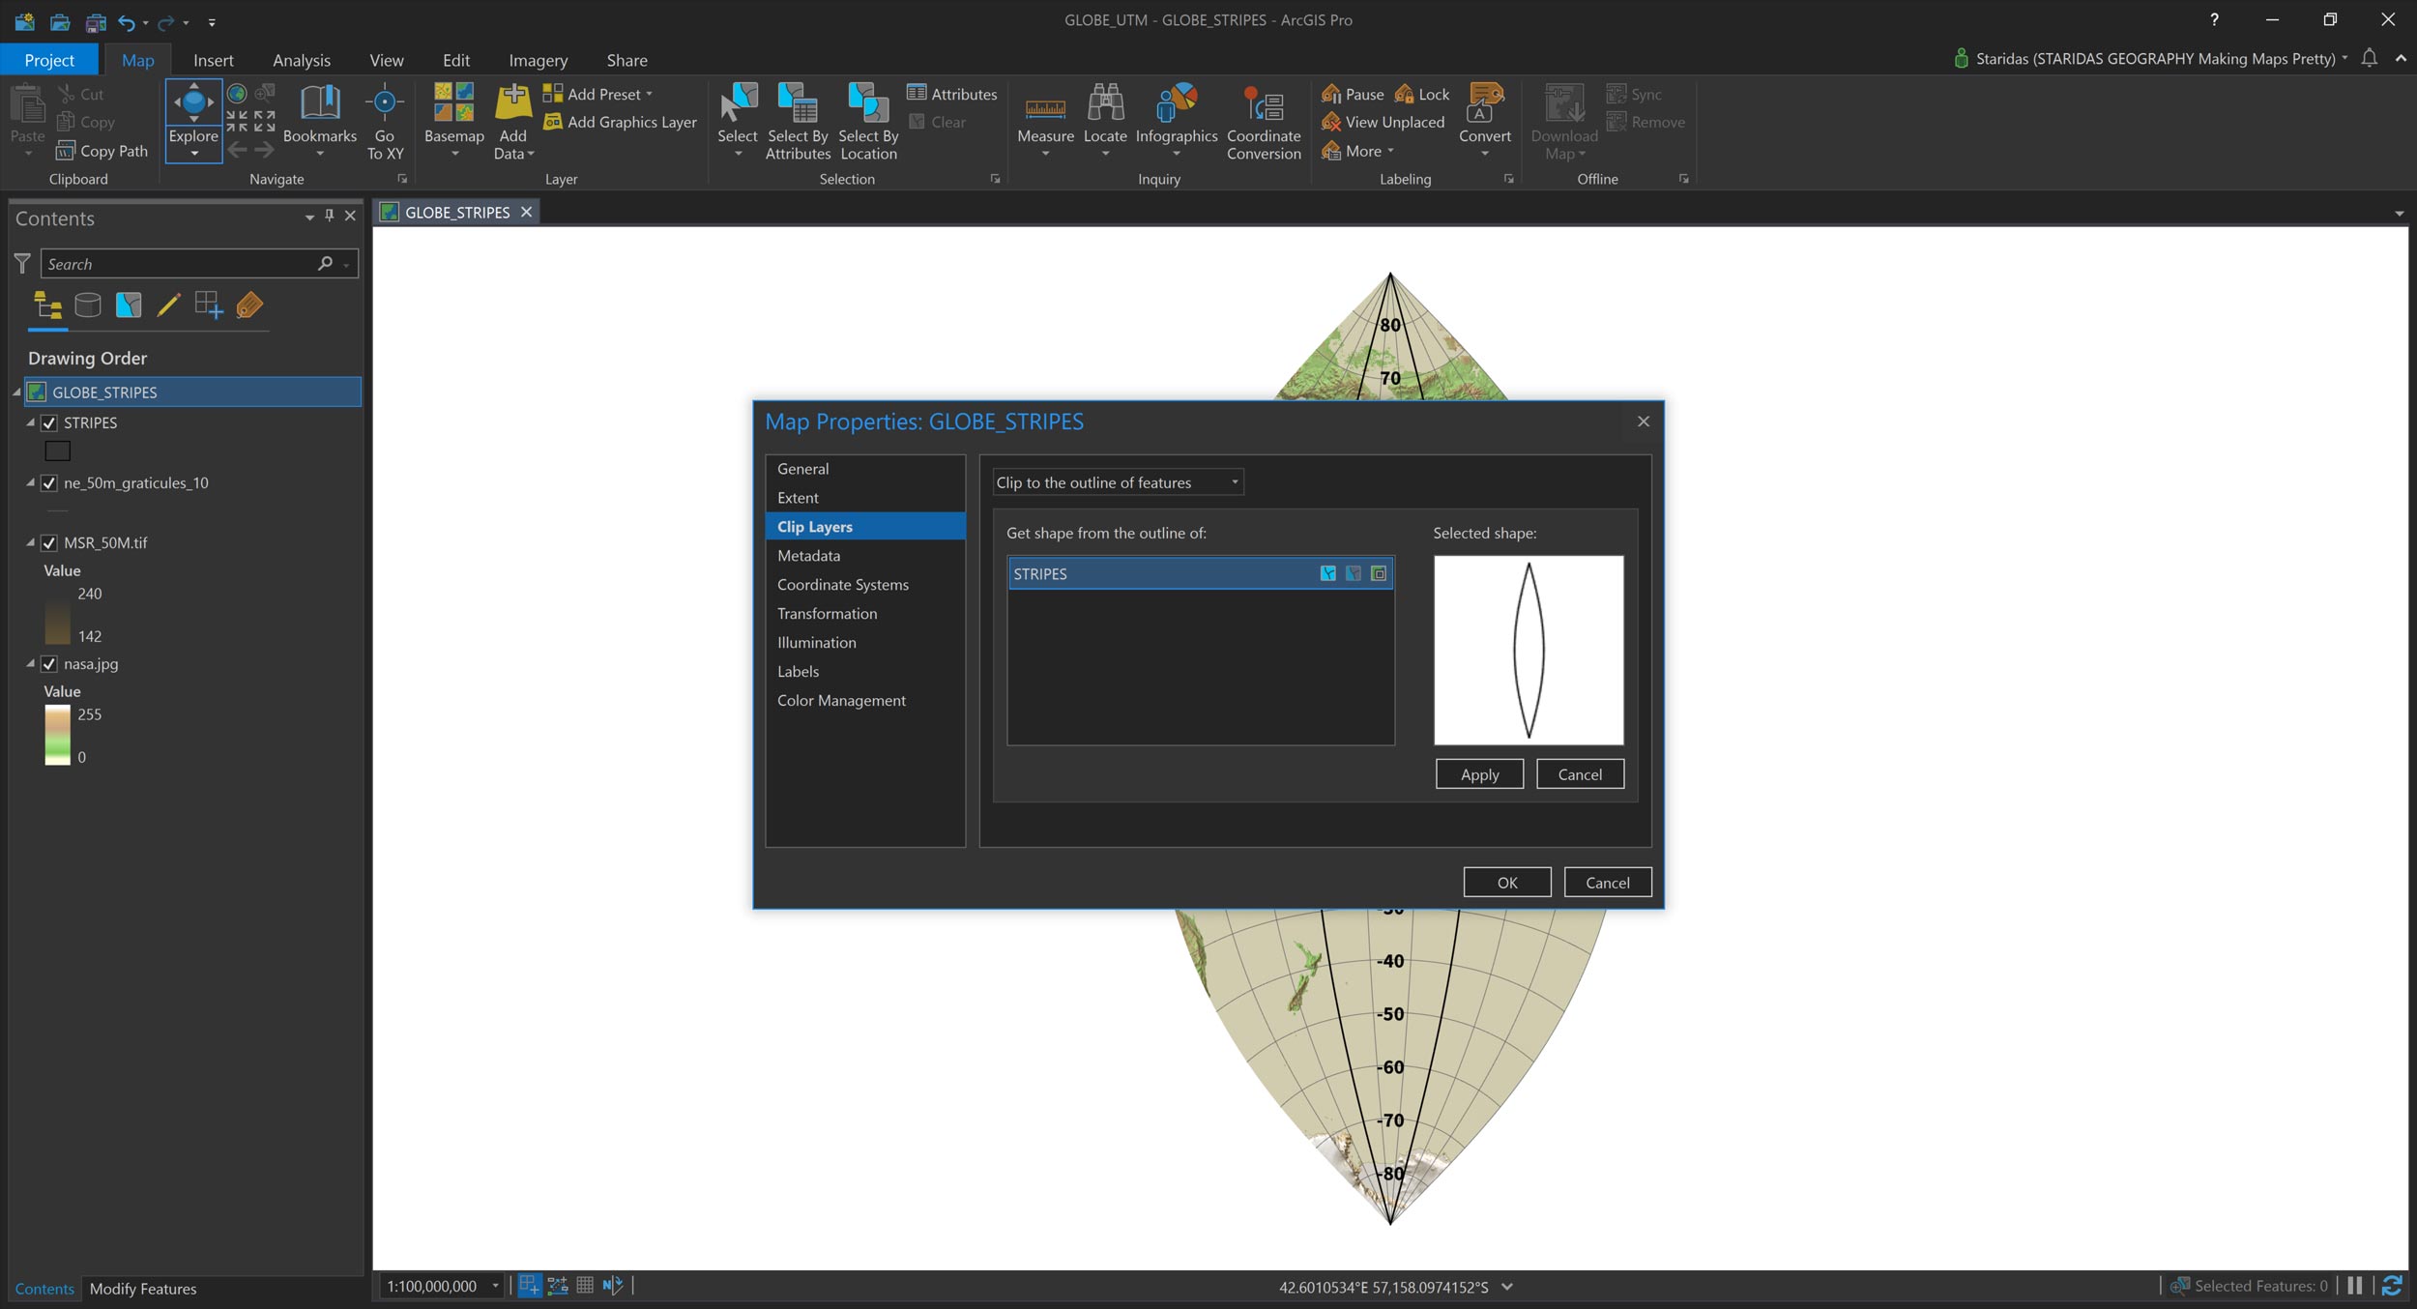The image size is (2417, 1309).
Task: Uncheck the STRIPES layer visibility
Action: (x=49, y=423)
